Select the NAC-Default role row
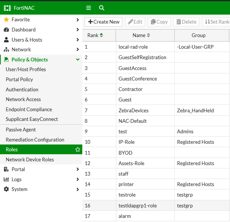Viewport: 230px width, 222px height. 156,121
